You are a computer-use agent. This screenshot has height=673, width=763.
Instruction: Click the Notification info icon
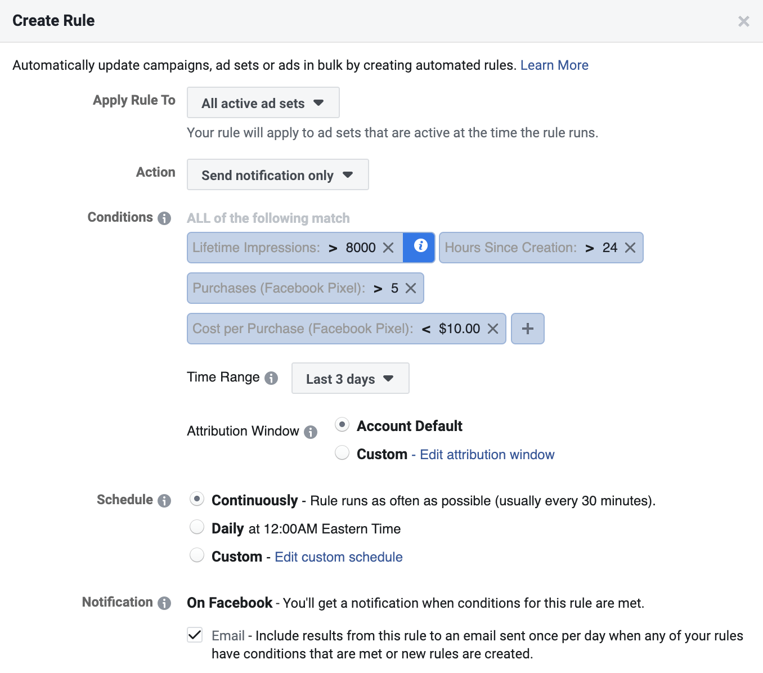tap(164, 603)
